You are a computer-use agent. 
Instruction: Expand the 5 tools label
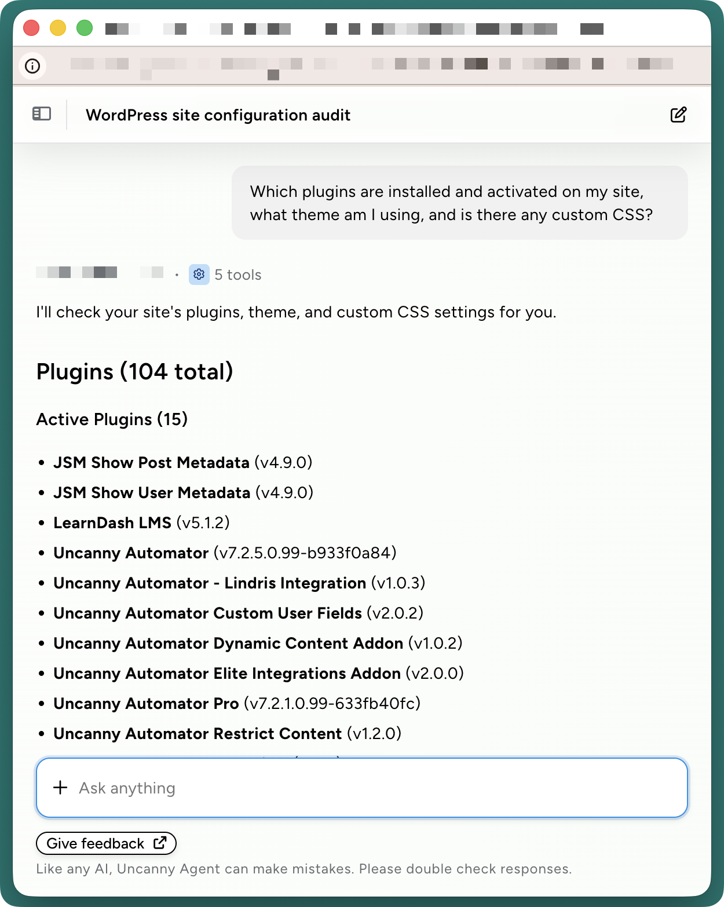(238, 275)
